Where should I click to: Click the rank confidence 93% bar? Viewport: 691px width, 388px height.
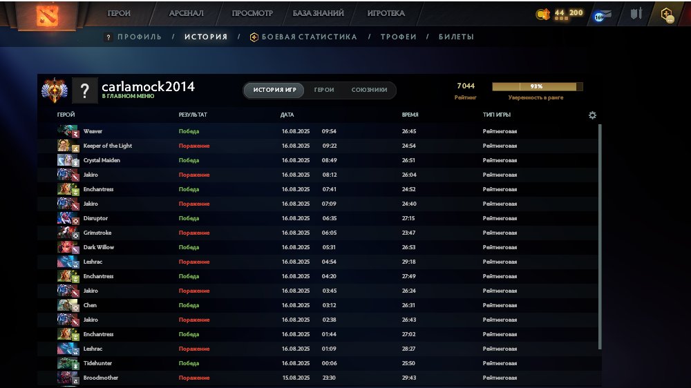point(537,86)
